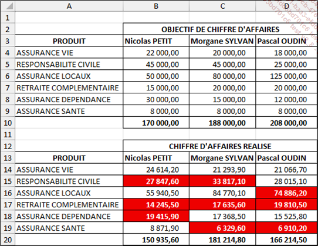Select Morgane SYLVAN header in row 13

[x=222, y=158]
